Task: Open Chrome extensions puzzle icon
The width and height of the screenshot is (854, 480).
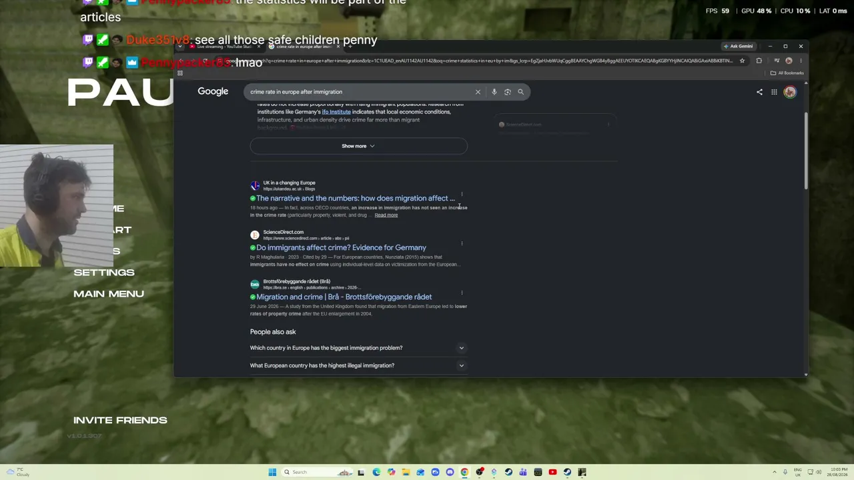Action: tap(759, 61)
